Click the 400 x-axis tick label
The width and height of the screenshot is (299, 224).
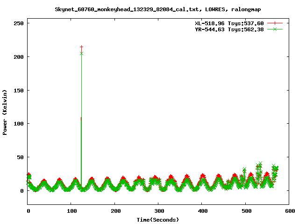point(203,211)
